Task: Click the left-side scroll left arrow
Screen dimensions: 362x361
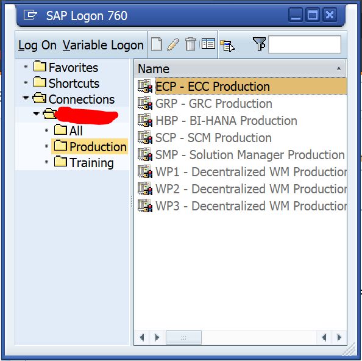Action: (142, 338)
